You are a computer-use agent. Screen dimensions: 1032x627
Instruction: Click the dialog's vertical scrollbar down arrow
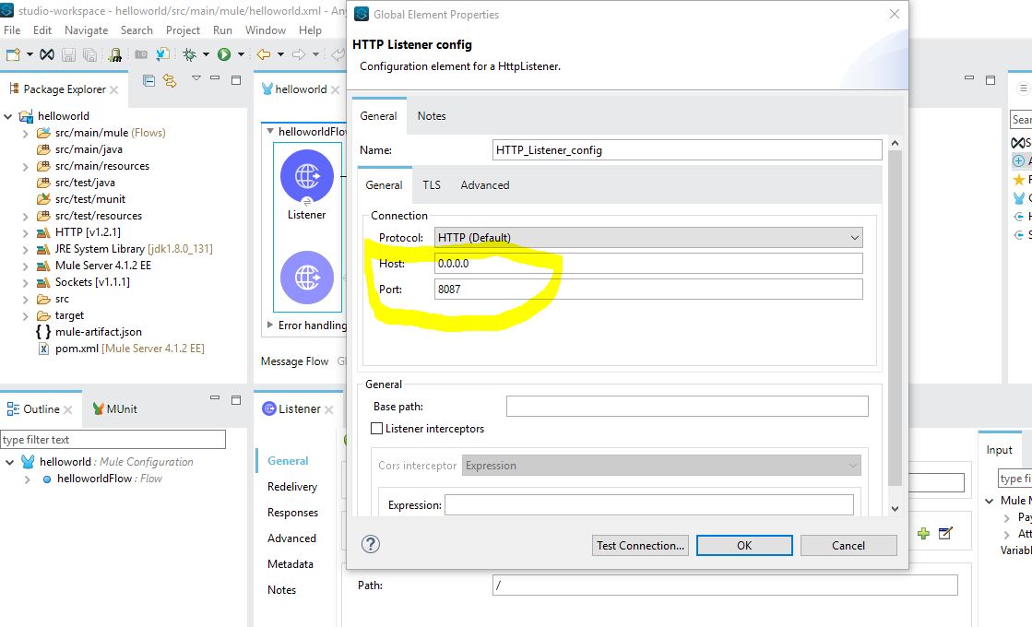[x=894, y=509]
